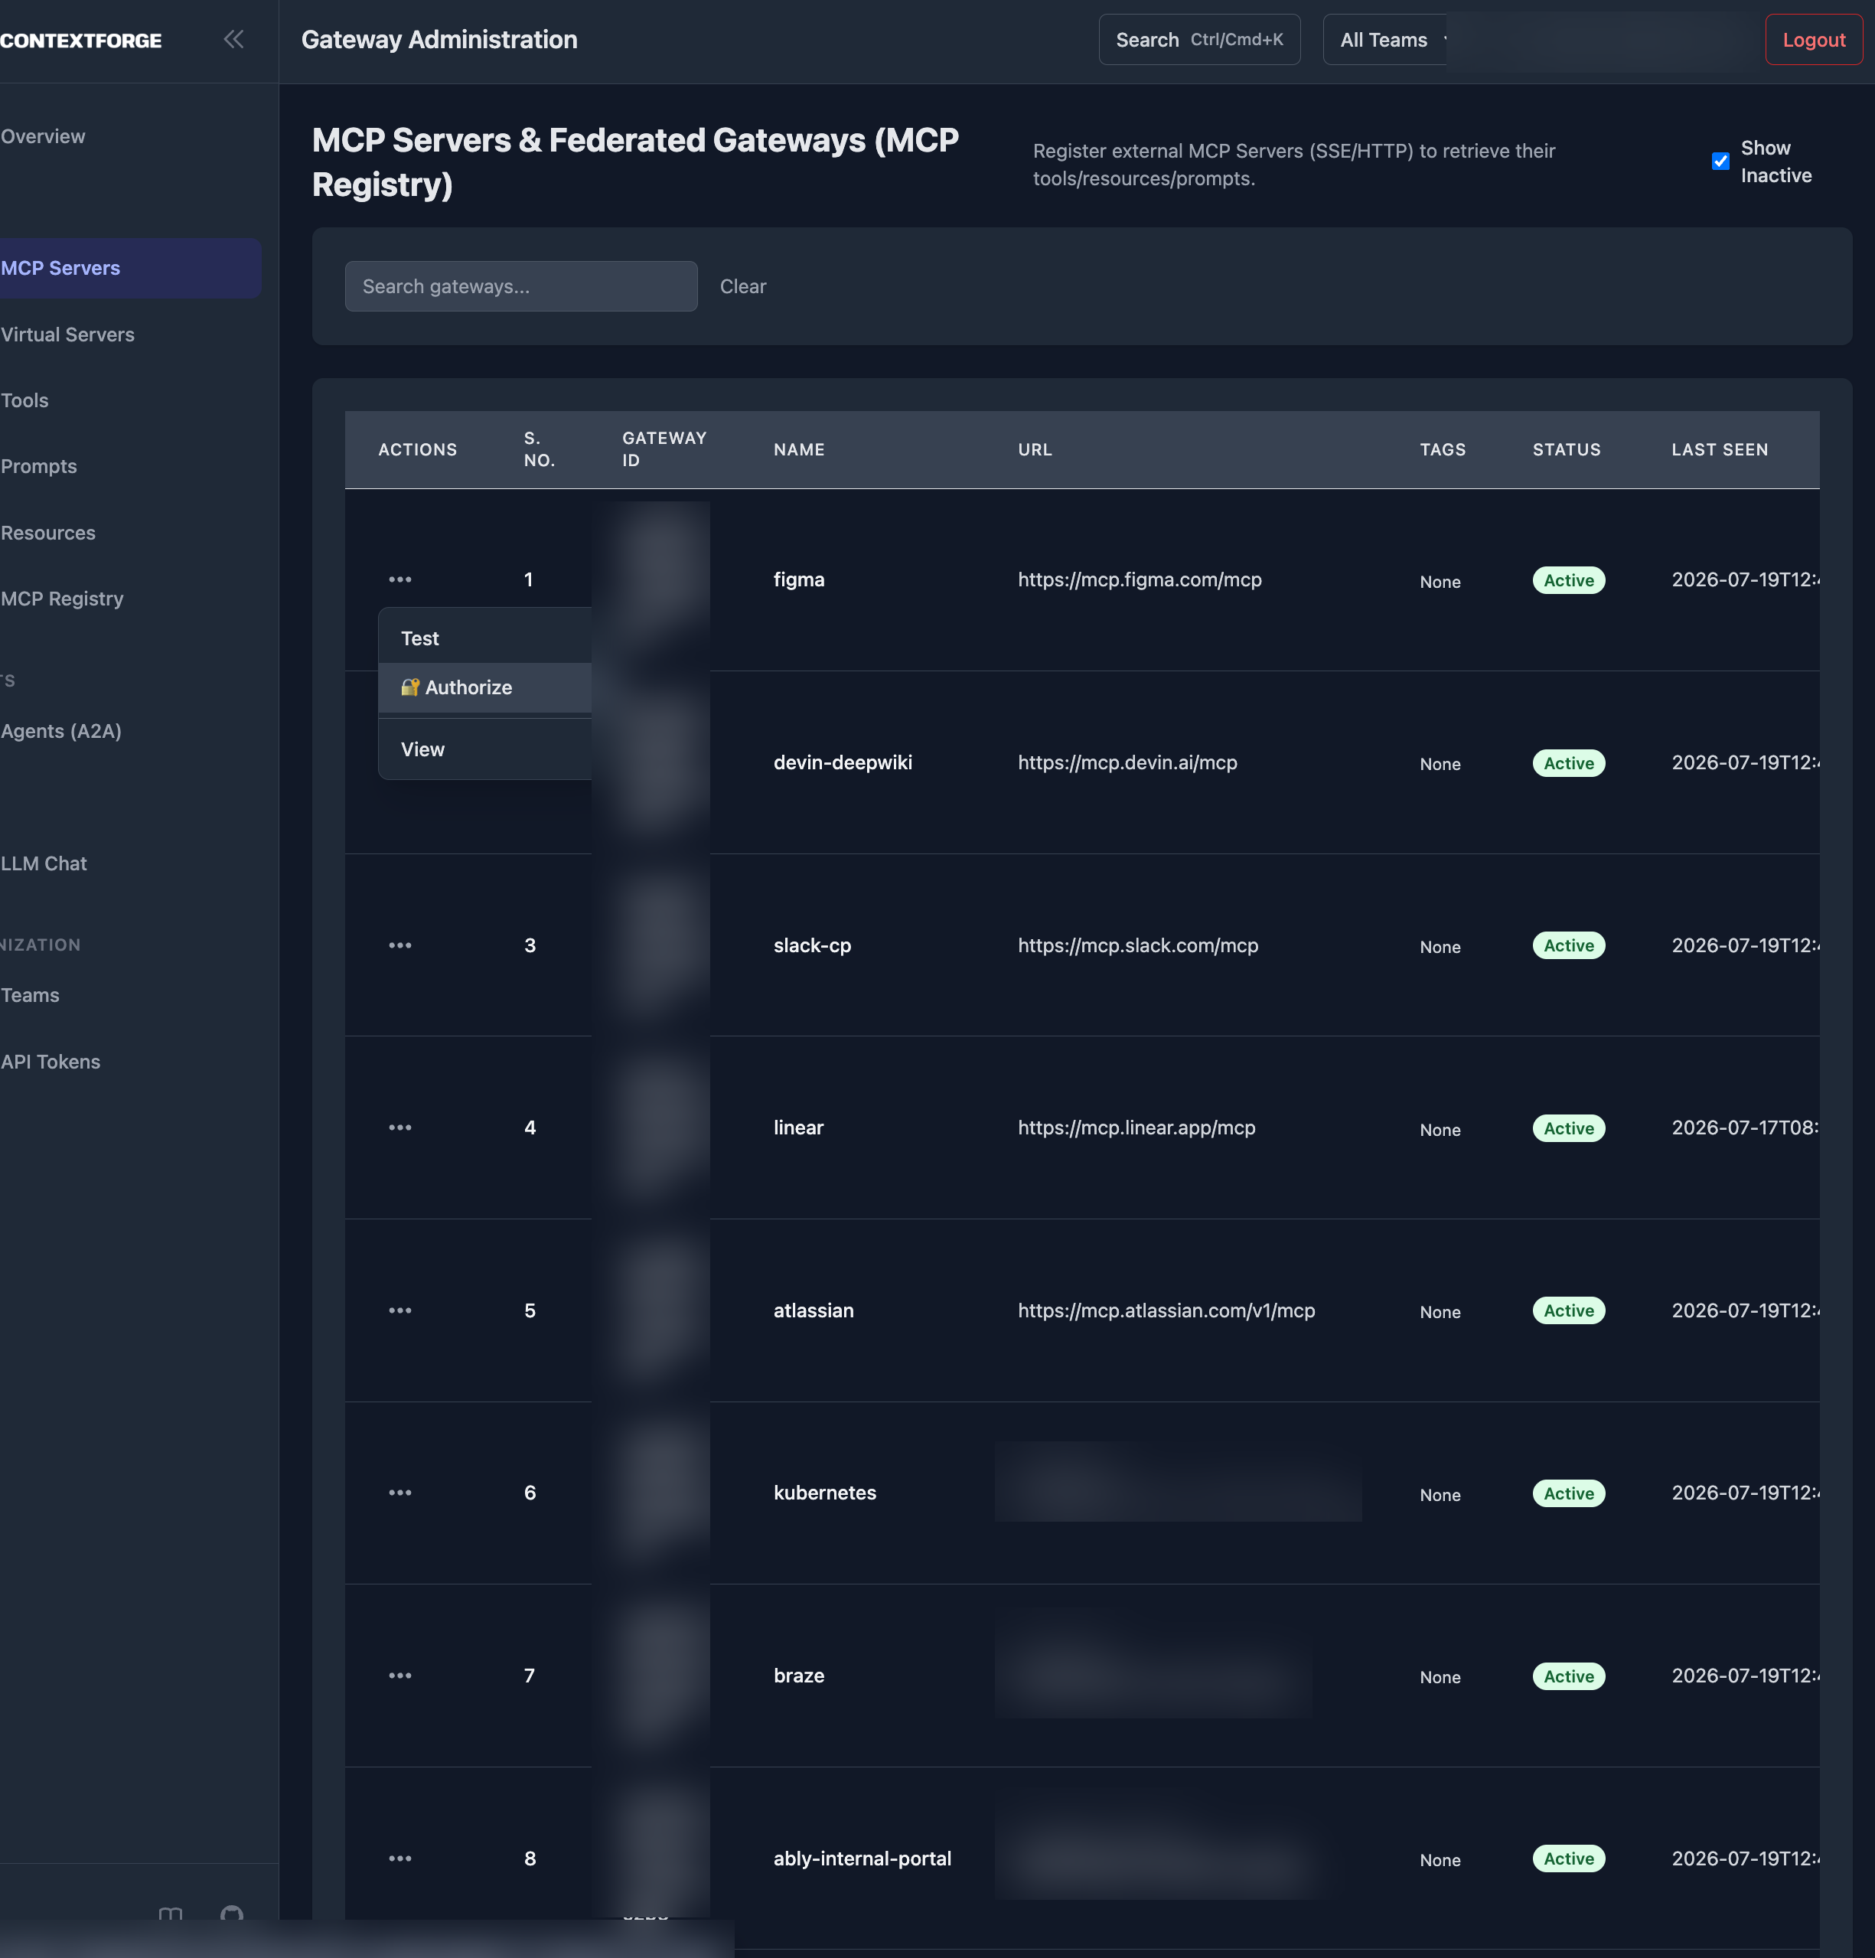This screenshot has width=1875, height=1958.
Task: Focus the Search gateways input field
Action: coord(520,287)
